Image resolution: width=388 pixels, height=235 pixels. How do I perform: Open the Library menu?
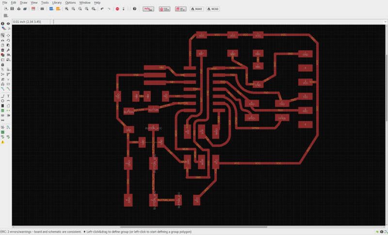pos(57,2)
